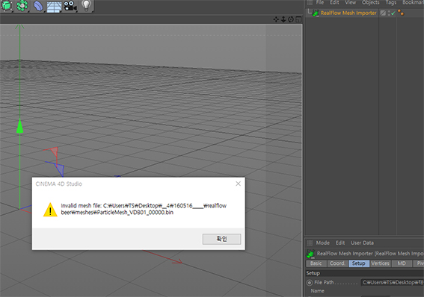Screen dimensions: 424x297
Task: Click the warning icon in the error dialog
Action: point(50,210)
